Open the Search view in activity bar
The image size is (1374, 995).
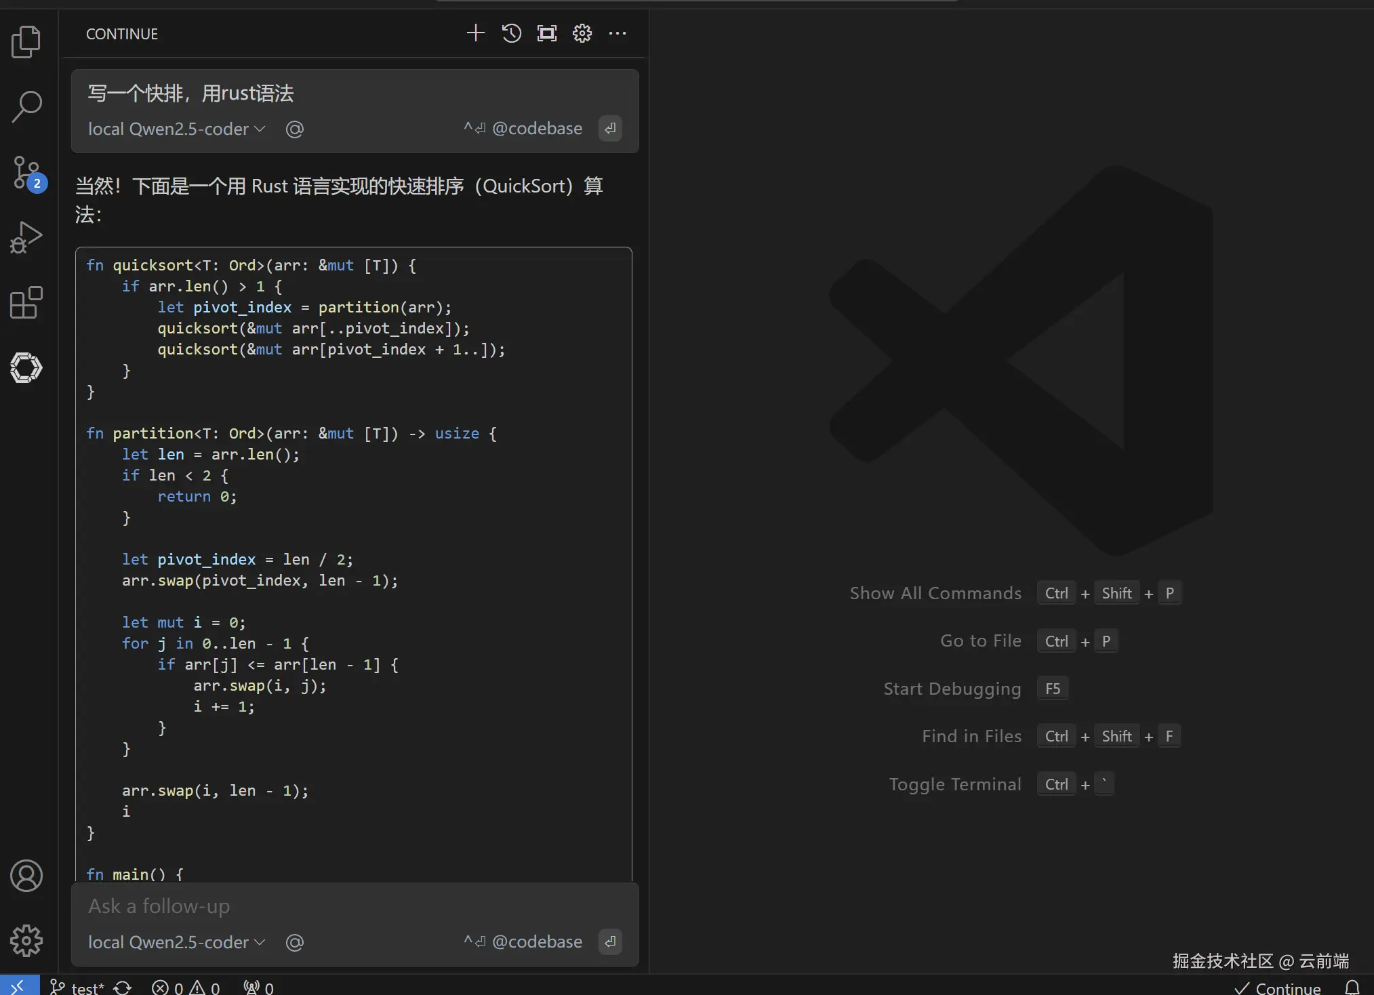pos(26,106)
